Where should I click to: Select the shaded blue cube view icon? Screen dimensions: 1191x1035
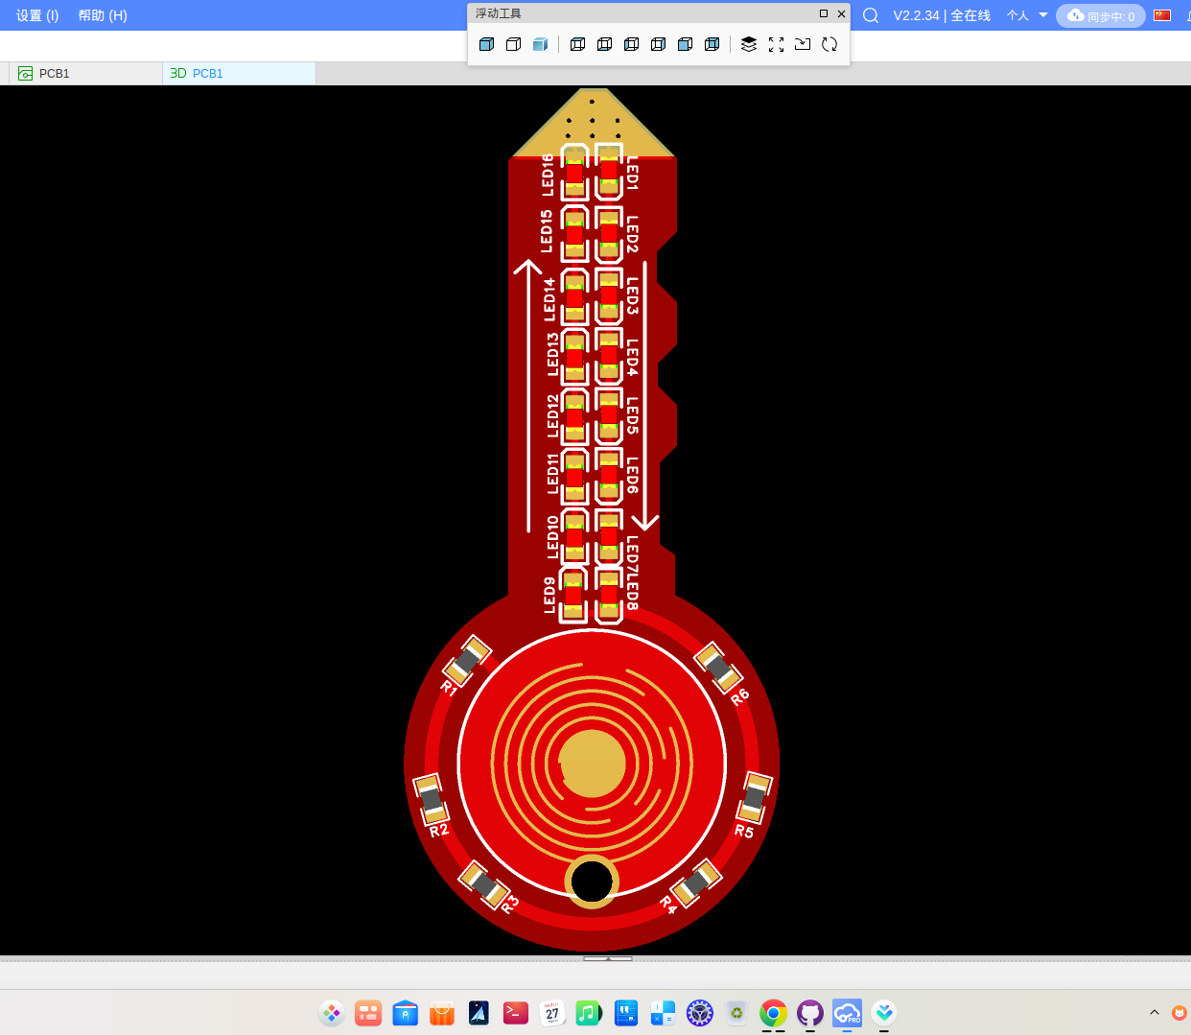(x=540, y=44)
